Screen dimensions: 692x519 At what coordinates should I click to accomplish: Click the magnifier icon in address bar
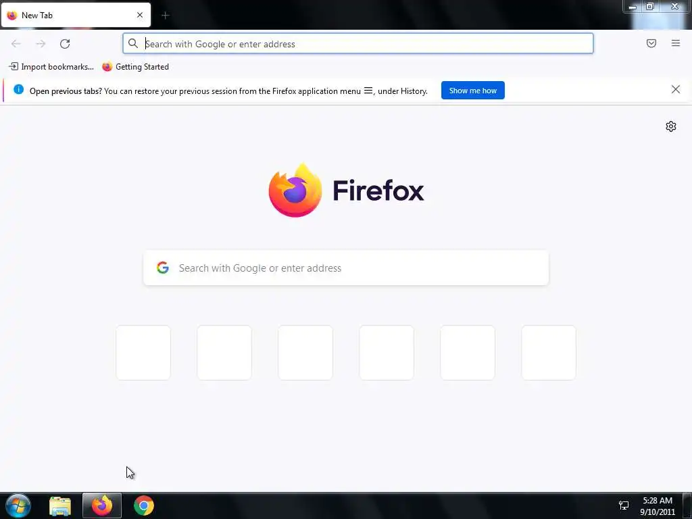[x=133, y=43]
